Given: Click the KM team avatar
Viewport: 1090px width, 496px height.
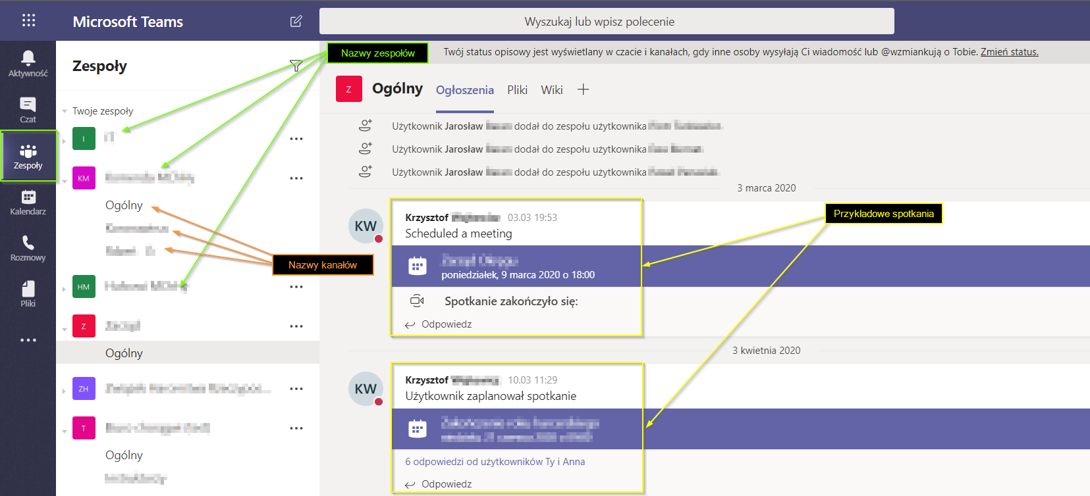Looking at the screenshot, I should pyautogui.click(x=84, y=178).
